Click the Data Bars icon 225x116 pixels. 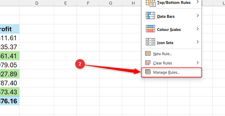150,16
